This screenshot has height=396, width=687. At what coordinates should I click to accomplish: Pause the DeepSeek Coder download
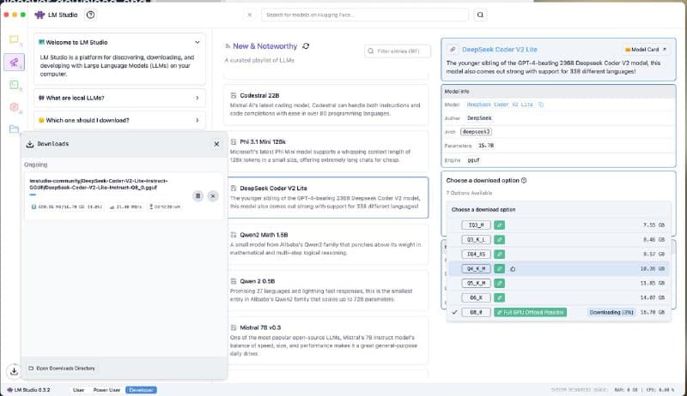click(x=198, y=195)
